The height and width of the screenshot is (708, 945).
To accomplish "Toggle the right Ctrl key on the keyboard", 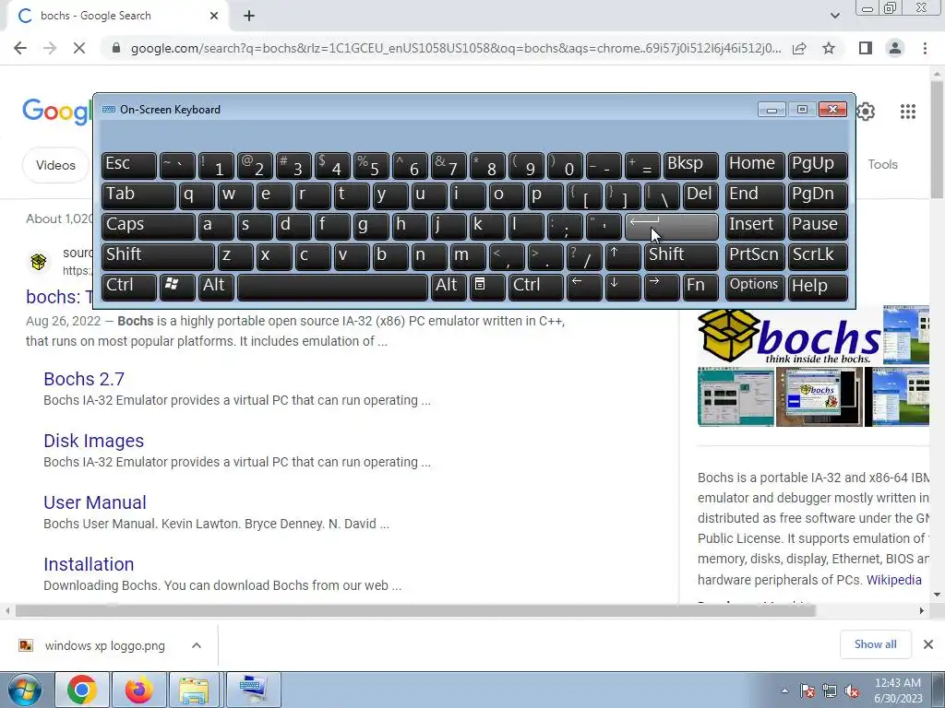I will click(x=536, y=287).
